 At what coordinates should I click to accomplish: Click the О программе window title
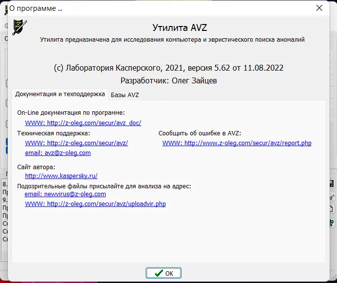(36, 8)
